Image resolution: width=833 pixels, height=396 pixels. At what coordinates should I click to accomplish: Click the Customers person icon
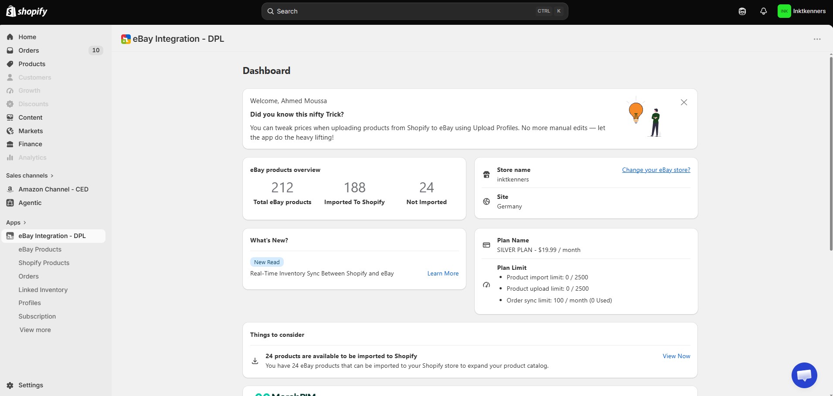click(x=10, y=77)
